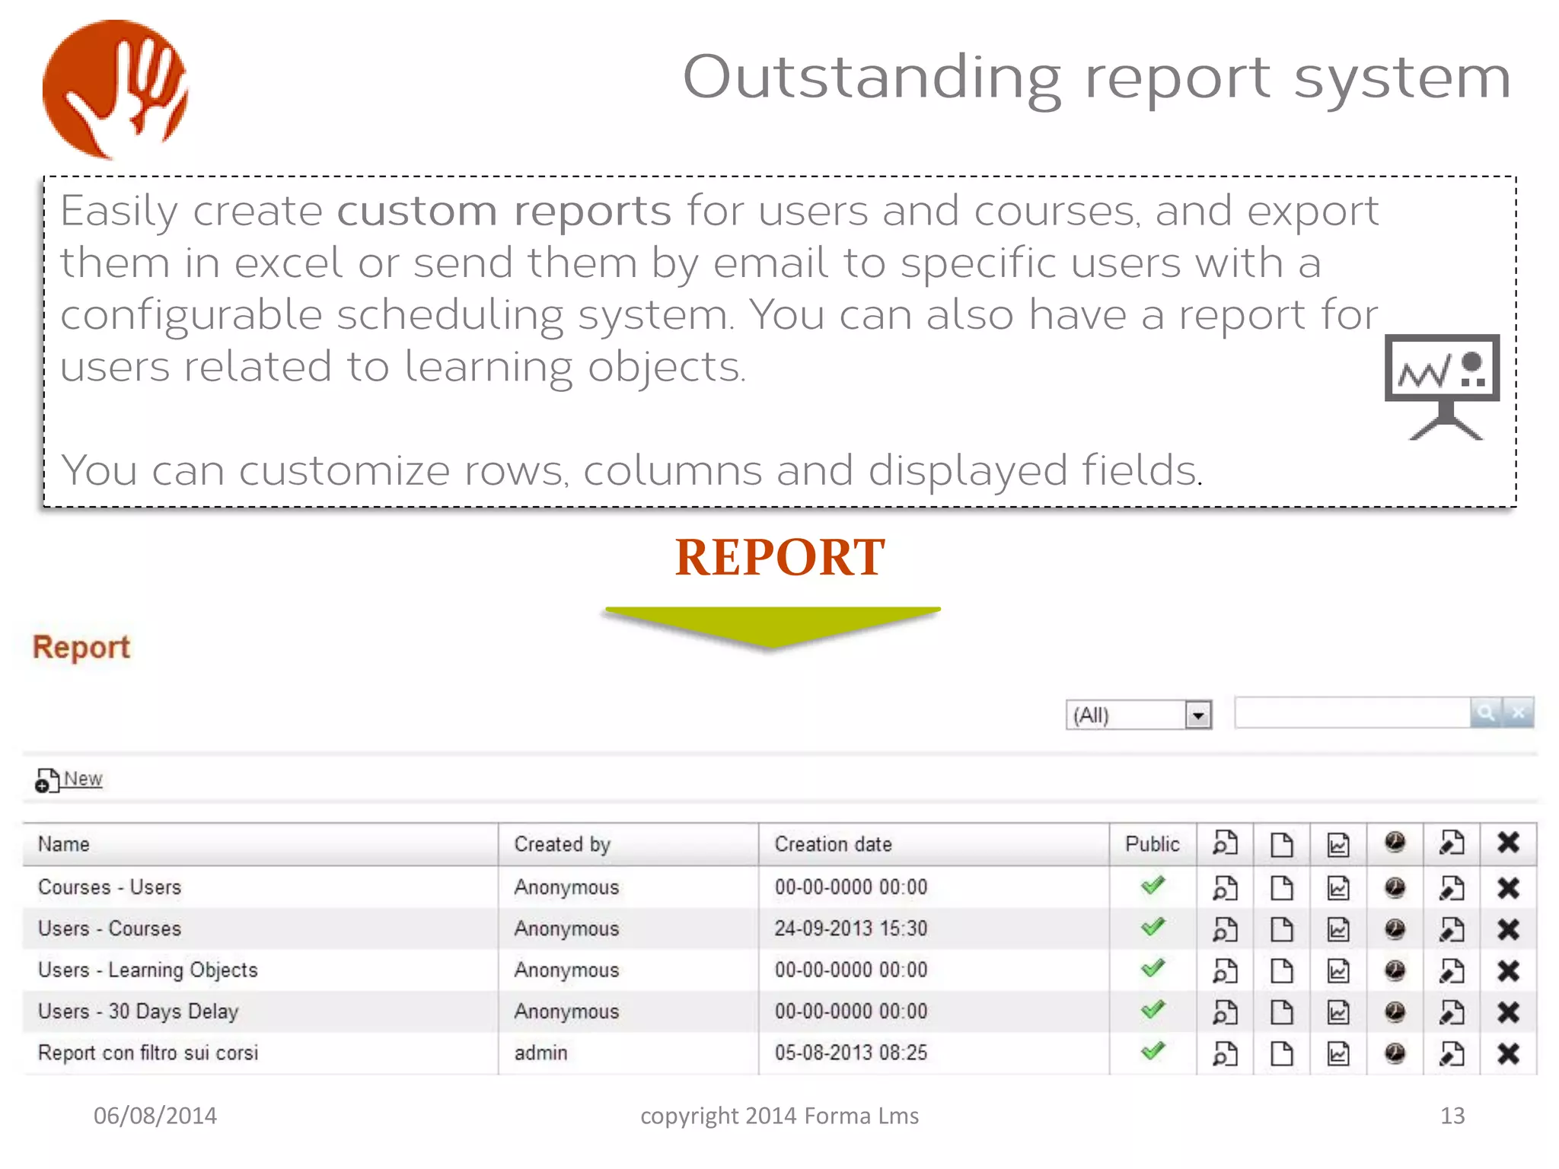Edit the Users - 30 Days Delay report

click(x=1452, y=1012)
